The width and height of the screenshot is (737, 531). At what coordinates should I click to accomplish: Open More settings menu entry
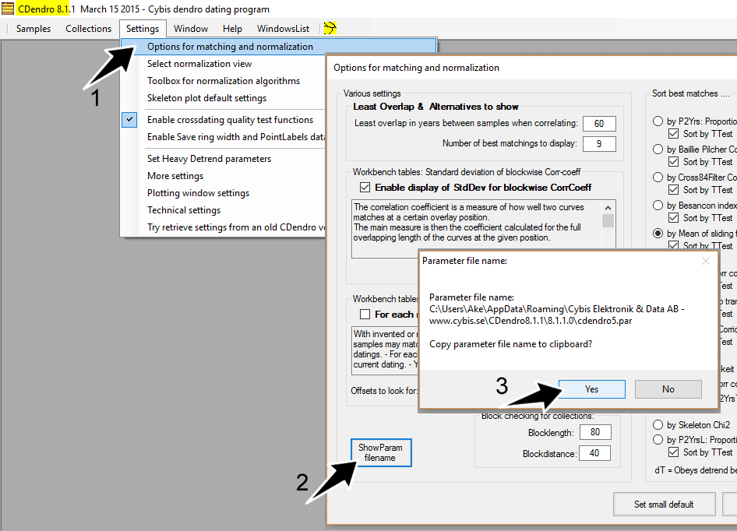(x=223, y=176)
